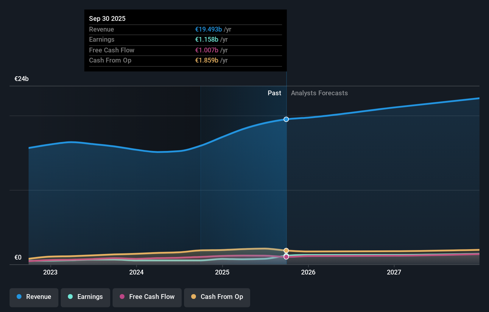Toggle the Free Cash Flow series visibility

click(x=147, y=297)
